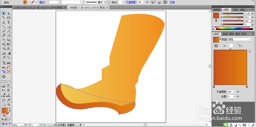256x127 pixels.
Task: Select the Free Transform tool
Action: click(8, 44)
